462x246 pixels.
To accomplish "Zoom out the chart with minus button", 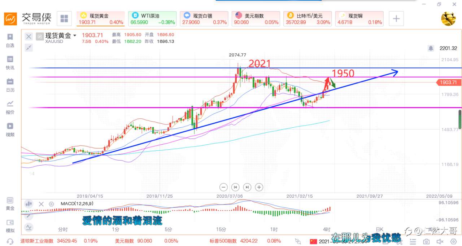I will (x=223, y=187).
